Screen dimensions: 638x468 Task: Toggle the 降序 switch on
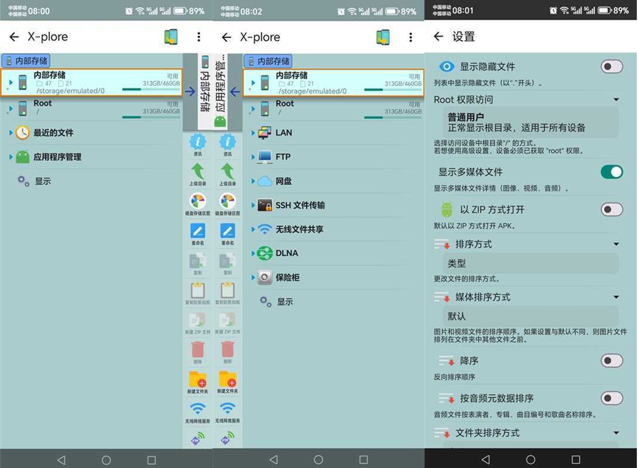point(612,361)
